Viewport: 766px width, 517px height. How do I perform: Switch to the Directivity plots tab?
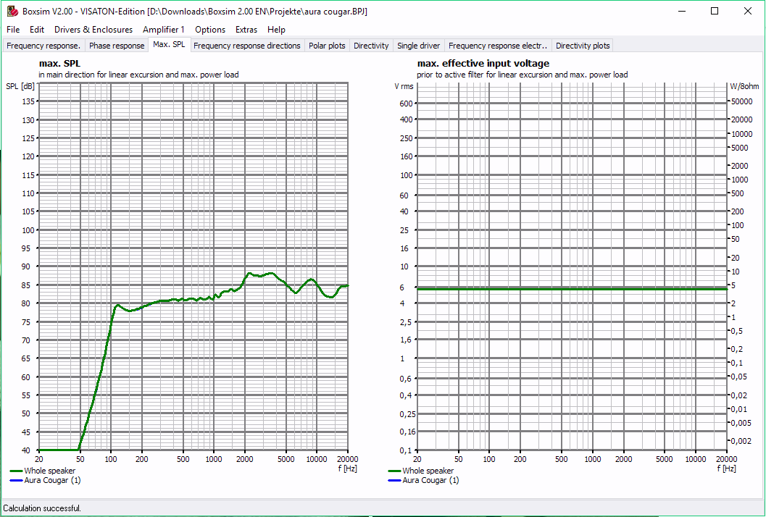click(x=582, y=45)
